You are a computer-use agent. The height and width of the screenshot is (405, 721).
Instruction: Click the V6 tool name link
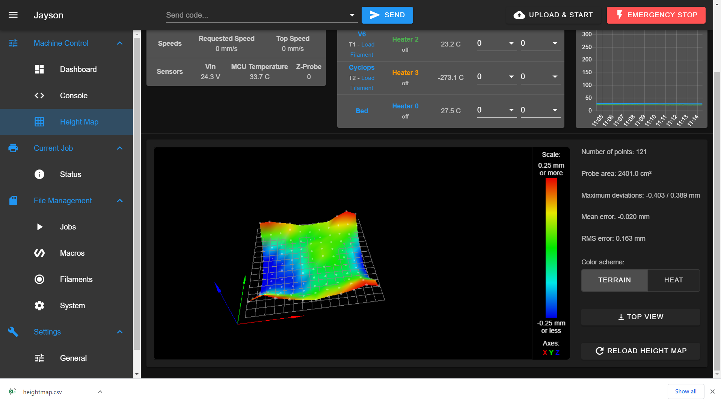[362, 34]
